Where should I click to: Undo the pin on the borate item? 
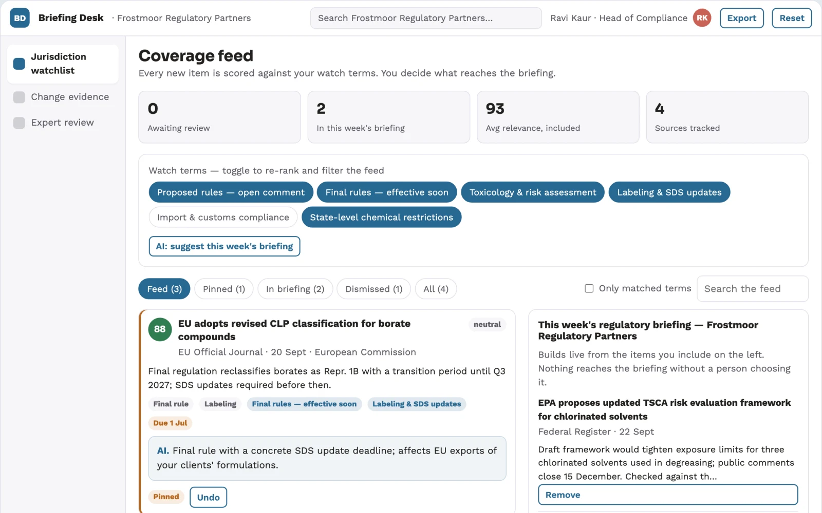(208, 497)
